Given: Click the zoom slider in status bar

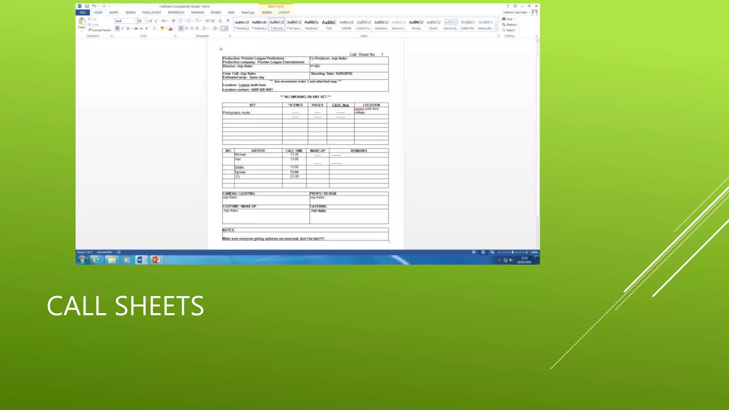Looking at the screenshot, I should point(513,252).
